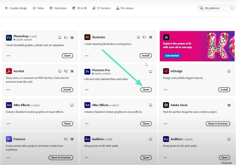Click Premiere Pro desktop platform icon
236x165 pixels.
click(x=150, y=72)
